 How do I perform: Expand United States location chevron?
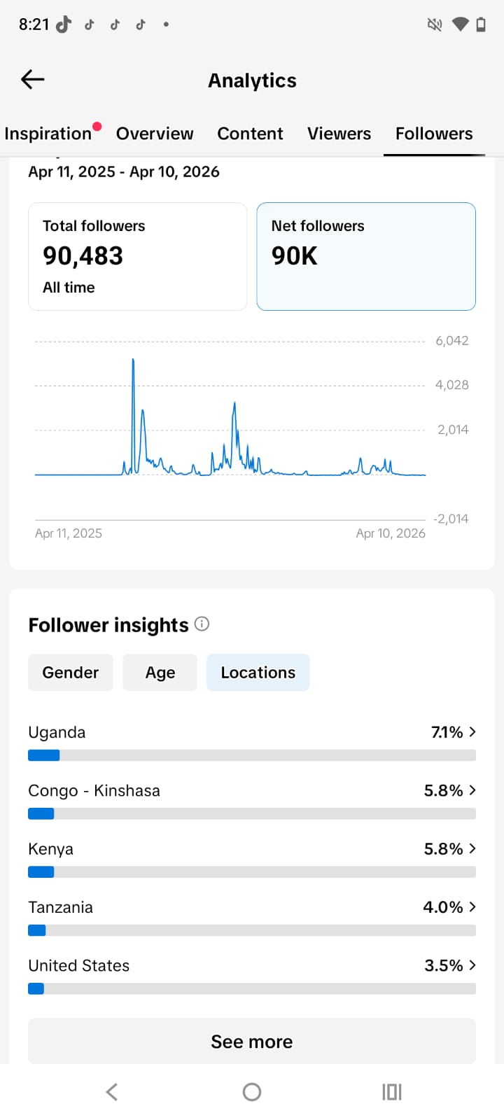click(472, 965)
